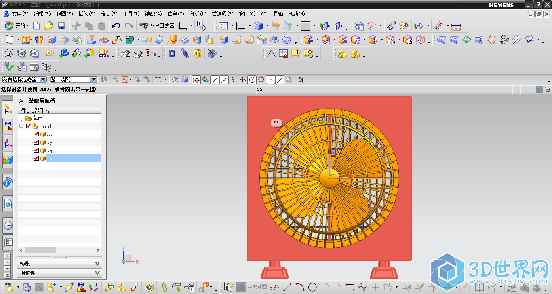Open the Move Face dropdown arrow
The image size is (552, 294).
click(x=317, y=40)
